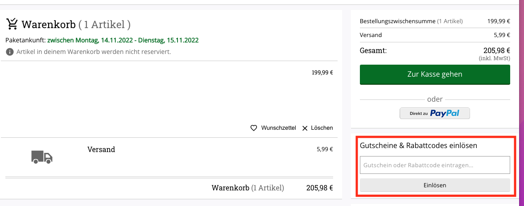Screen dimensions: 524x206
Task: Click the item price 199,99 € in cart
Action: click(322, 72)
